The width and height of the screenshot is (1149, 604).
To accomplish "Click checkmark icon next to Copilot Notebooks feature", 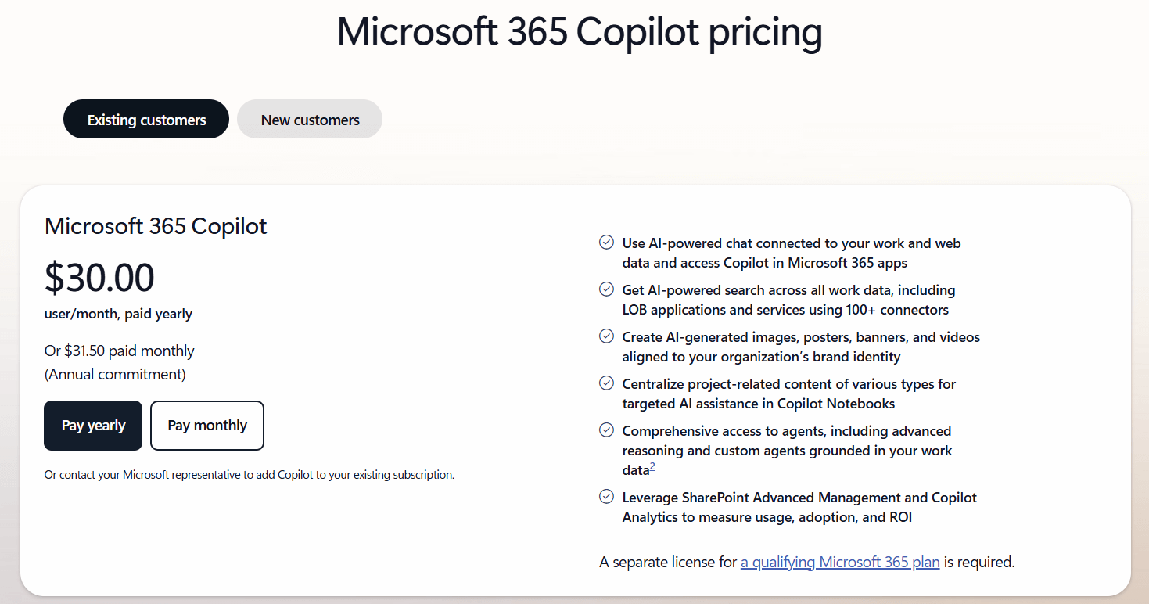I will [x=606, y=383].
